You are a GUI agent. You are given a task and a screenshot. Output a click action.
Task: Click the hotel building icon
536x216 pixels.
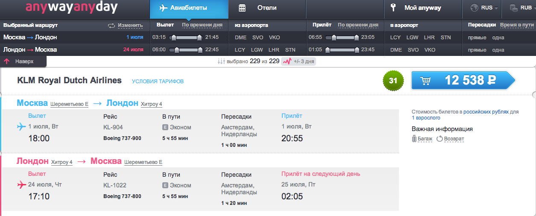pyautogui.click(x=242, y=8)
